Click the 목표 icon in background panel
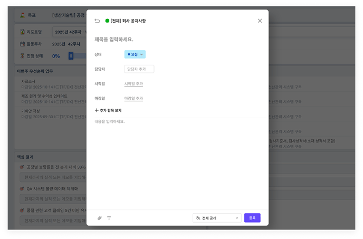Image resolution: width=363 pixels, height=239 pixels. [22, 17]
